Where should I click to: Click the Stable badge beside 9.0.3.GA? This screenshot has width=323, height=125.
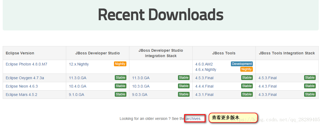pyautogui.click(x=184, y=94)
